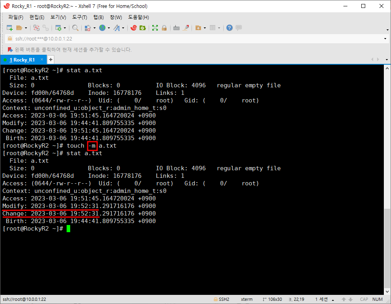Click ssh://root@10.0.0.1:22 in the status bar

point(25,299)
